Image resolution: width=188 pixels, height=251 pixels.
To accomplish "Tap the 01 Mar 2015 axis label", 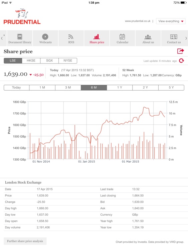I will [131, 162].
